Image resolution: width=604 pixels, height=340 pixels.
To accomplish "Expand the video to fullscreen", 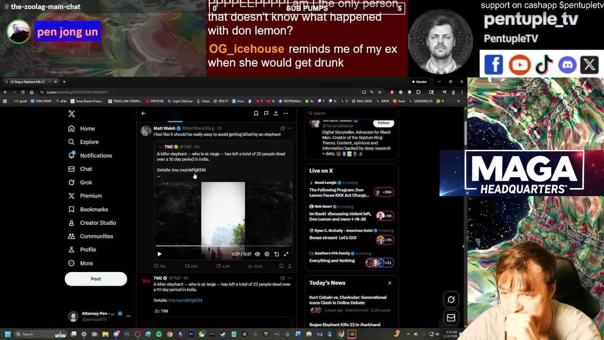I will (x=286, y=254).
